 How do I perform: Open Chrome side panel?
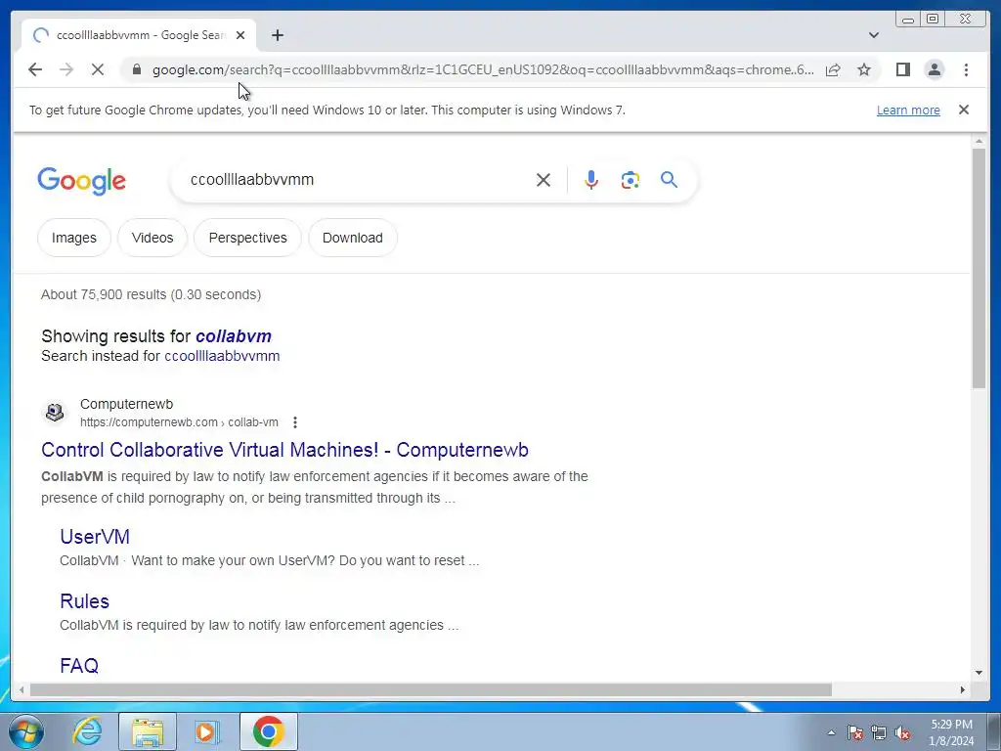click(x=902, y=69)
